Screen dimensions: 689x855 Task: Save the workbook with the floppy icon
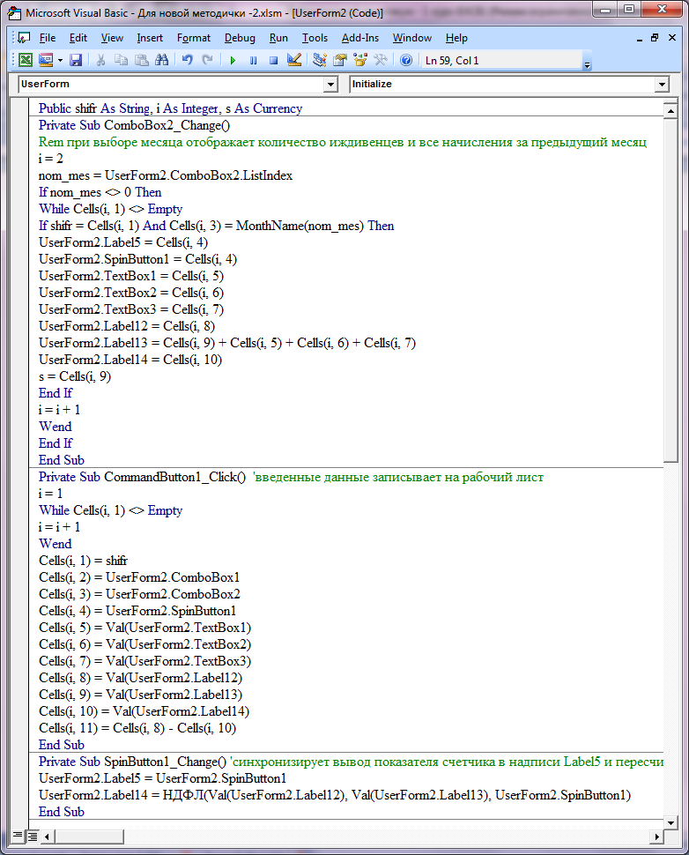(x=75, y=60)
